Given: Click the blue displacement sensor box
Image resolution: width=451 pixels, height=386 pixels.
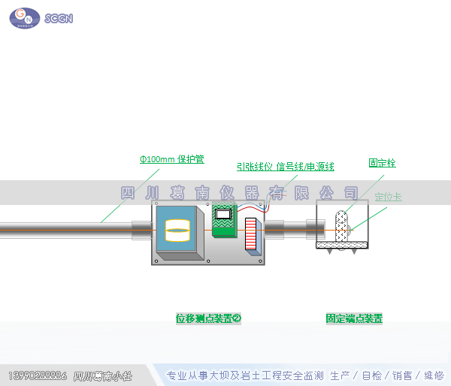Looking at the screenshot, I should point(178,231).
